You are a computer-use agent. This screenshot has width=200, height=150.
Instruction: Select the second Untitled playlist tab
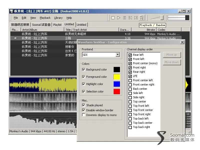[x=81, y=24]
